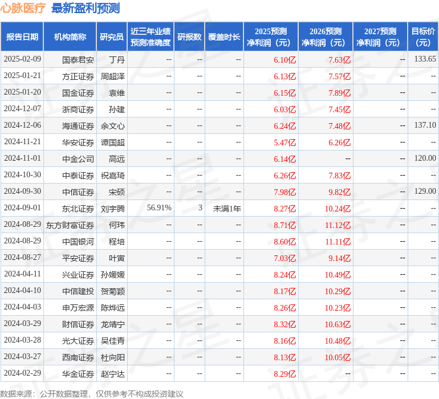Select institution 财信证券

click(x=78, y=324)
